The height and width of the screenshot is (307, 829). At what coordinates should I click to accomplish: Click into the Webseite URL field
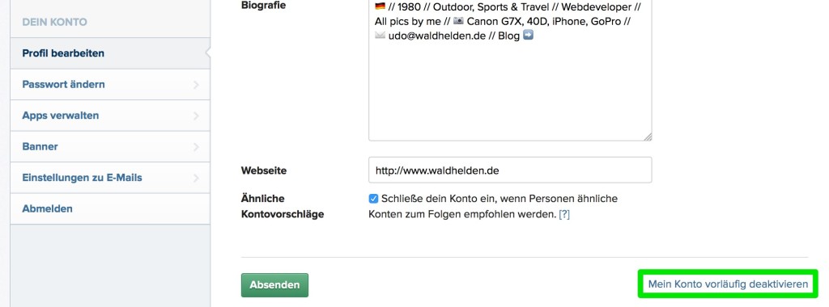(510, 170)
